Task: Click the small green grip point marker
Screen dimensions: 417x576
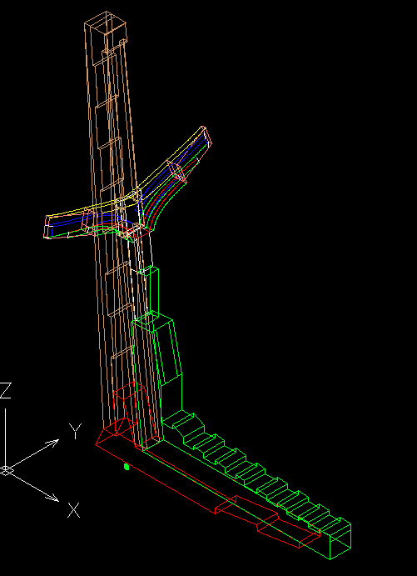Action: [x=127, y=467]
